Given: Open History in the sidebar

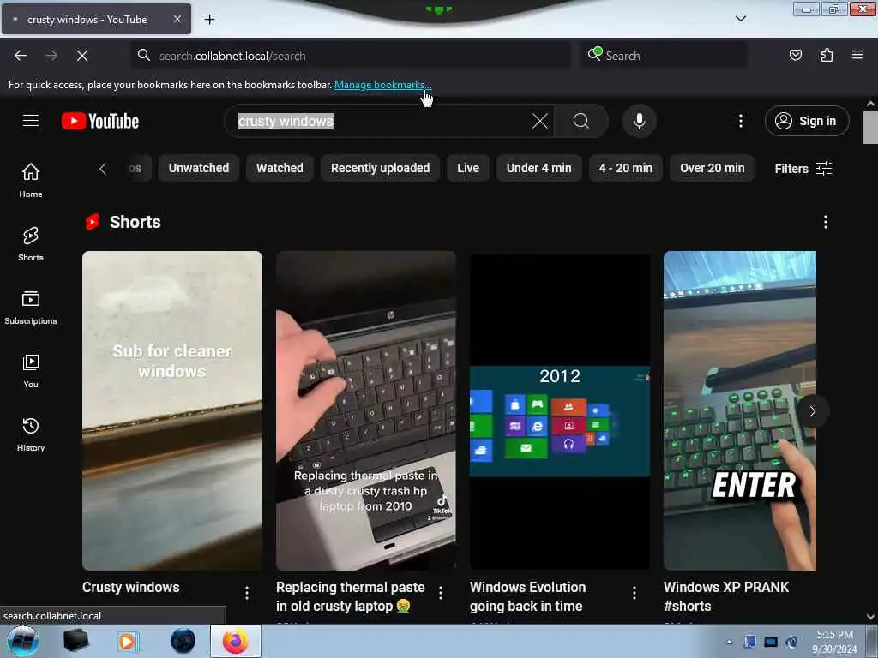Looking at the screenshot, I should coord(31,434).
